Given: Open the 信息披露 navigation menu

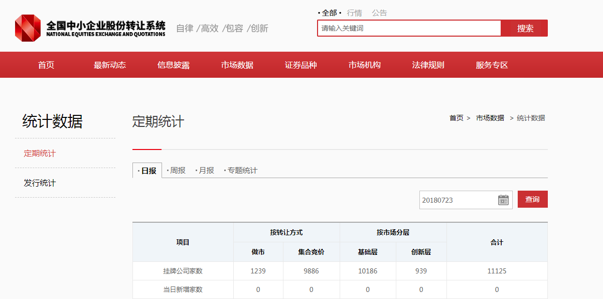Looking at the screenshot, I should (x=174, y=65).
